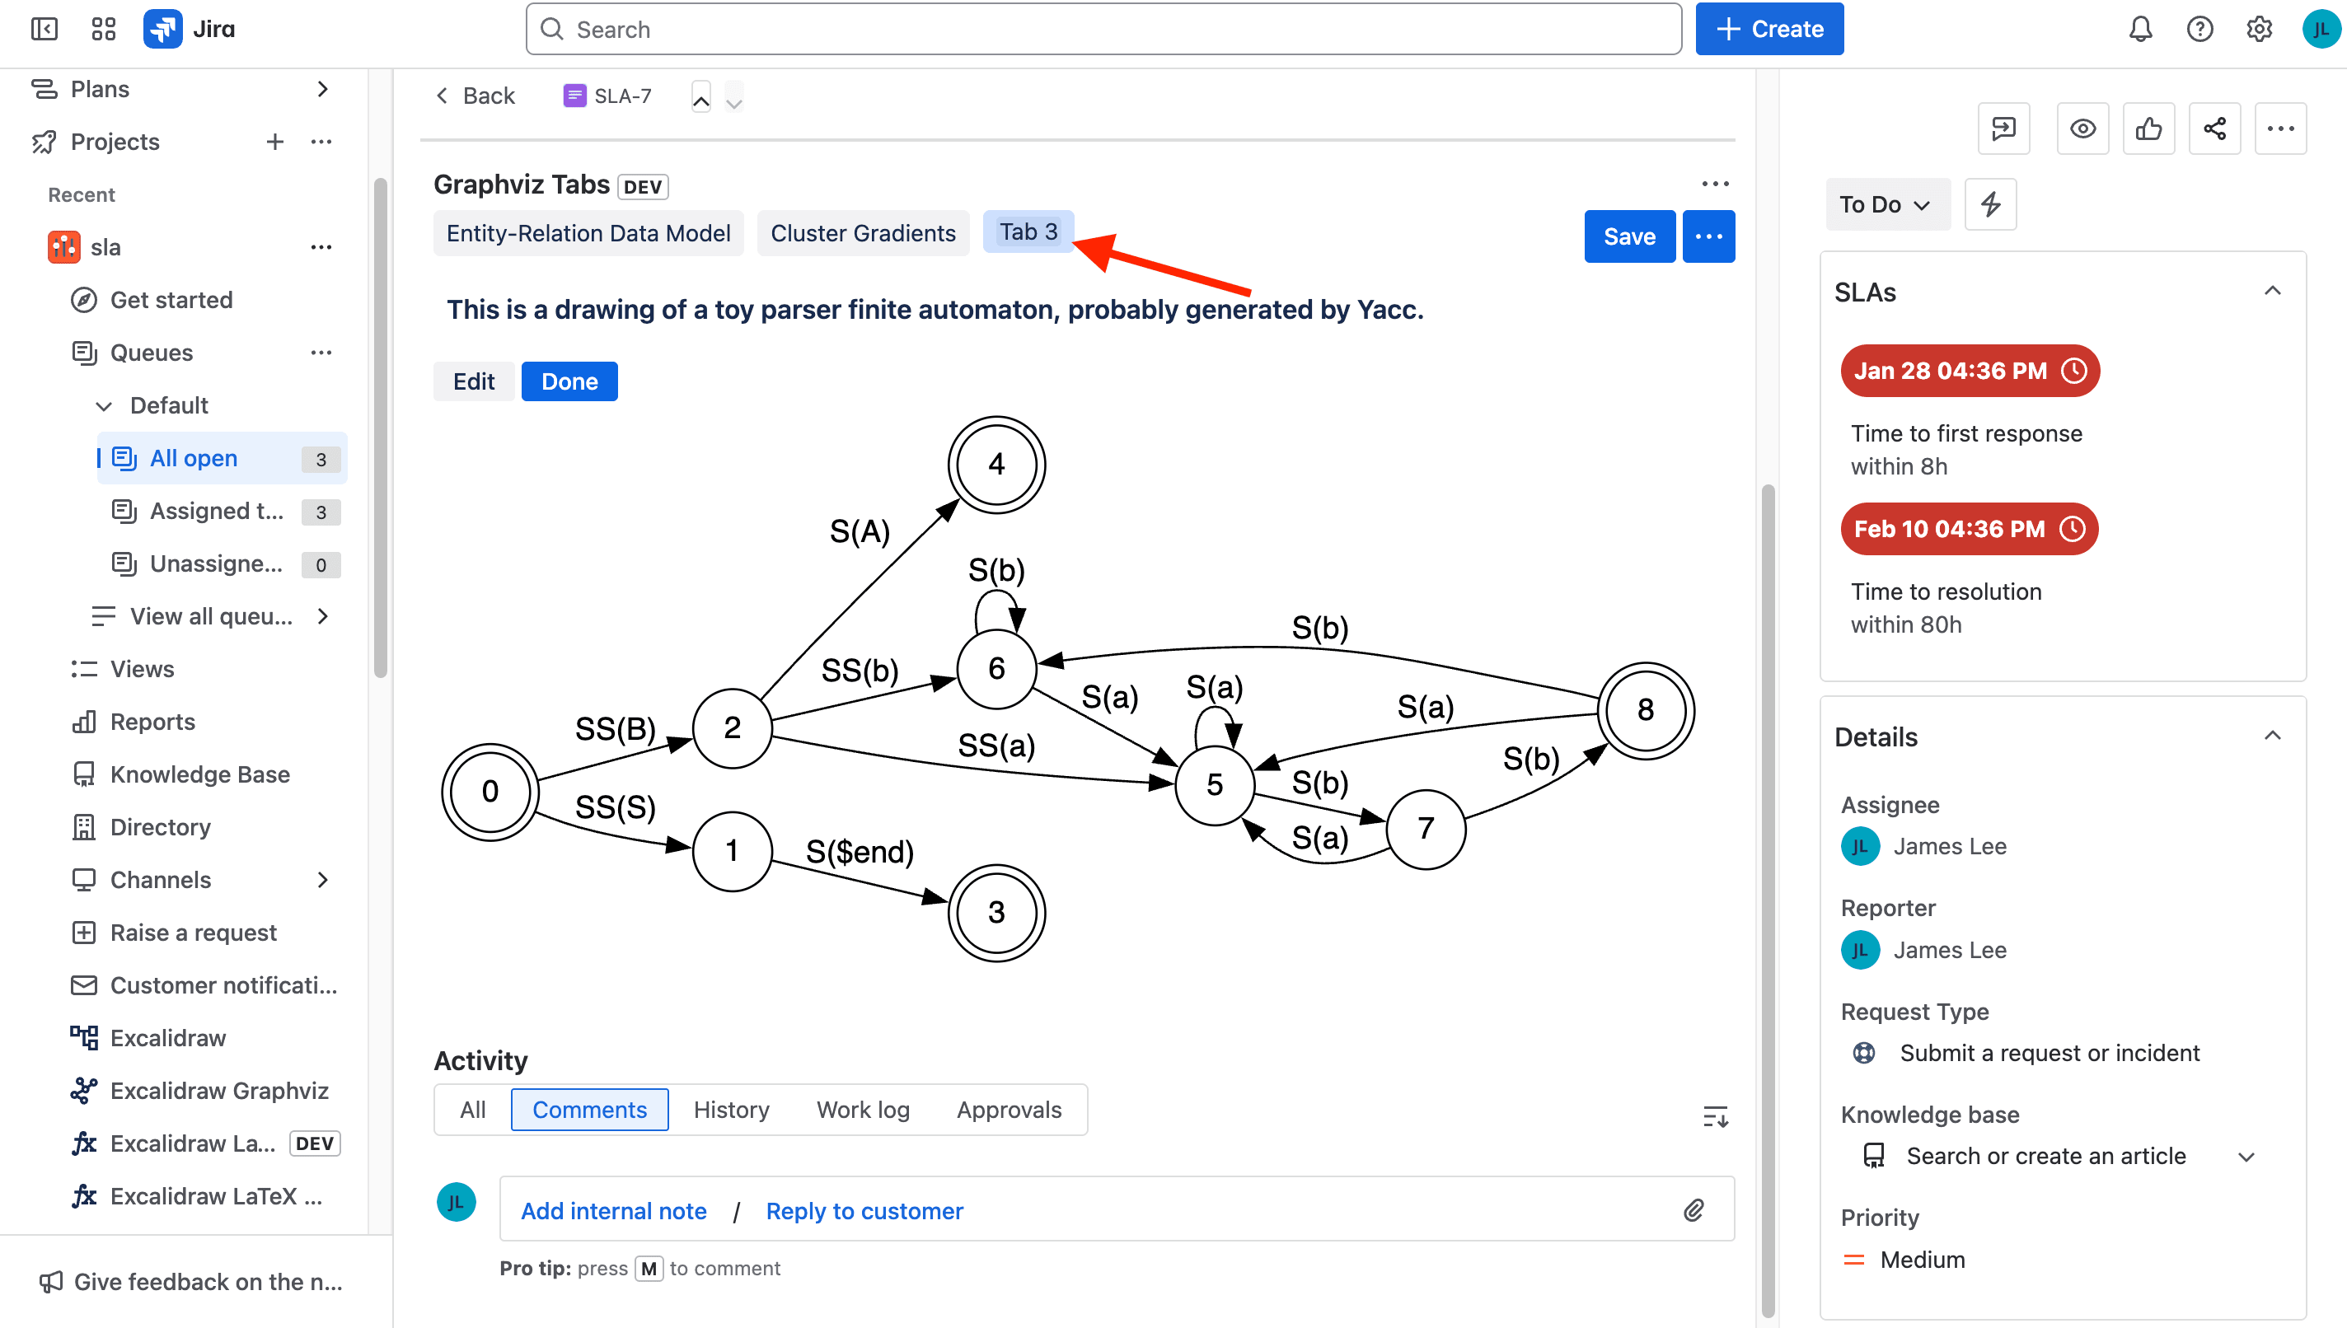Screen dimensions: 2347x1328
Task: Go to next issue with down arrow
Action: click(x=734, y=96)
